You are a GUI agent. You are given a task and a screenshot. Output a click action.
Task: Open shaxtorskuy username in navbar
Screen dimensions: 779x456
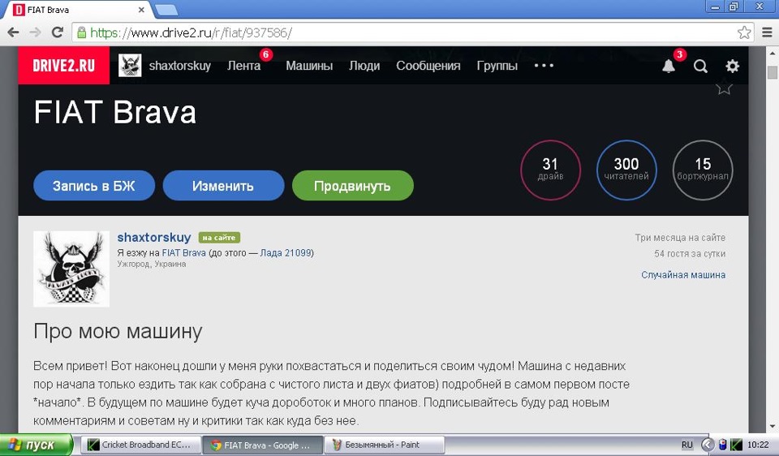[180, 66]
